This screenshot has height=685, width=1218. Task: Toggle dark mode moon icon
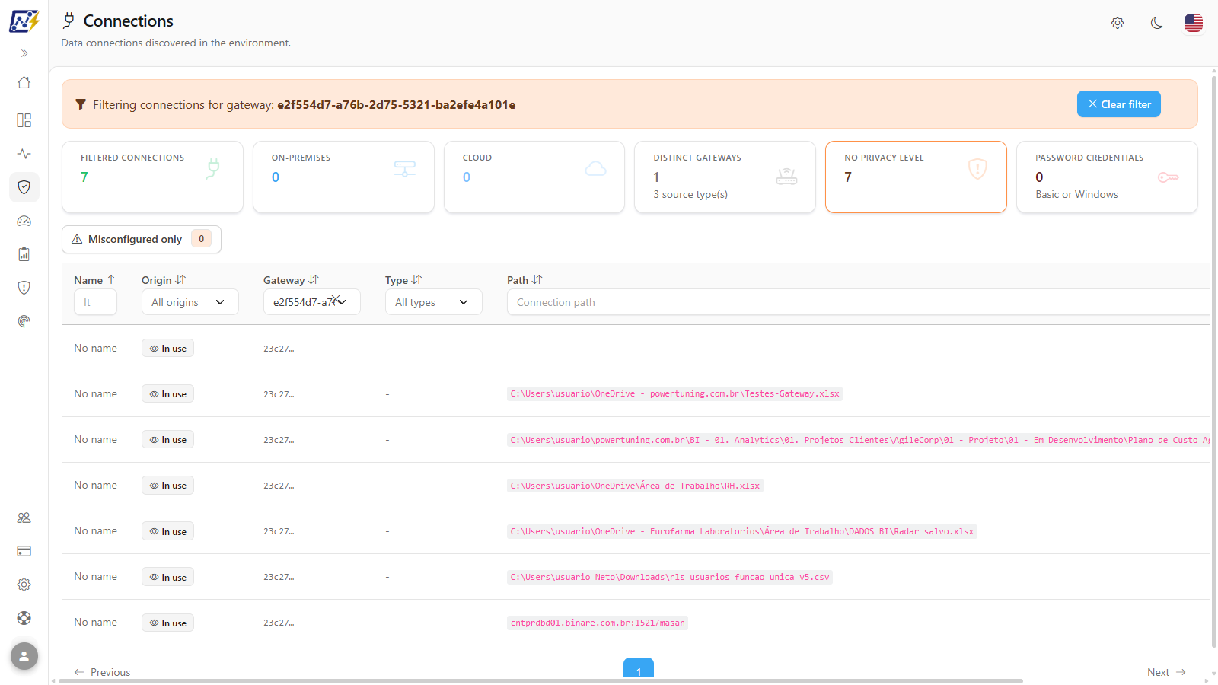[x=1156, y=23]
